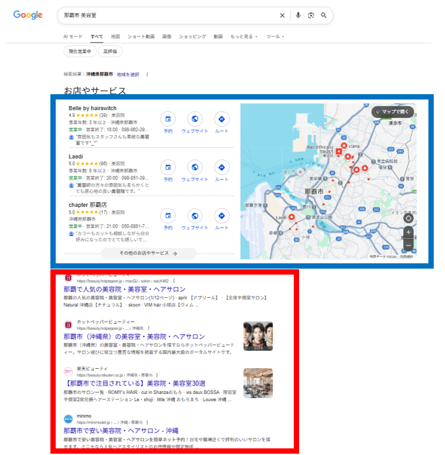Viewport: 445px width, 455px height.
Task: Click the 楽天ビューティ favicon
Action: click(68, 371)
